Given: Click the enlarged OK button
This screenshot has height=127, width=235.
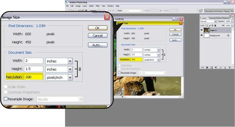Looking at the screenshot, I should [x=98, y=28].
